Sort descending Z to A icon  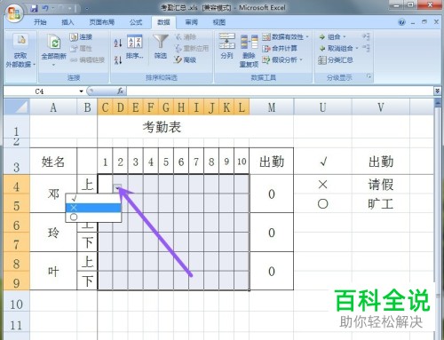click(118, 60)
